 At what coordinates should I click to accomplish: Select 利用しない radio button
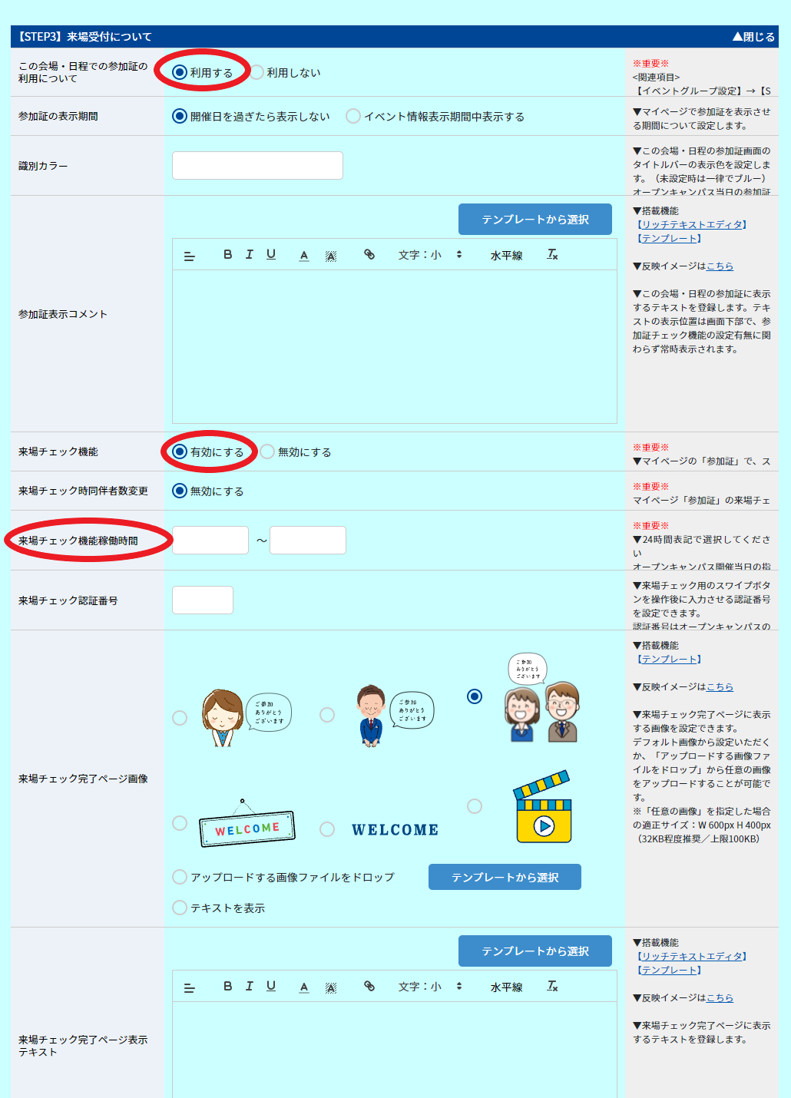(x=256, y=72)
